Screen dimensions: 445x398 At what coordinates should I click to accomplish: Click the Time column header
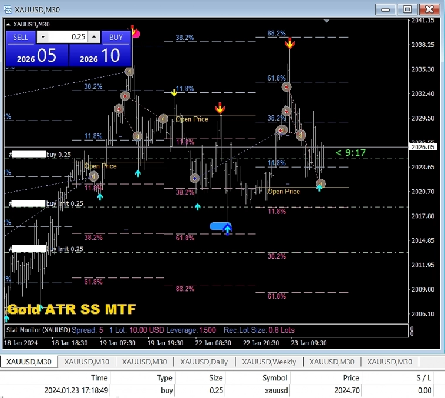tap(99, 378)
